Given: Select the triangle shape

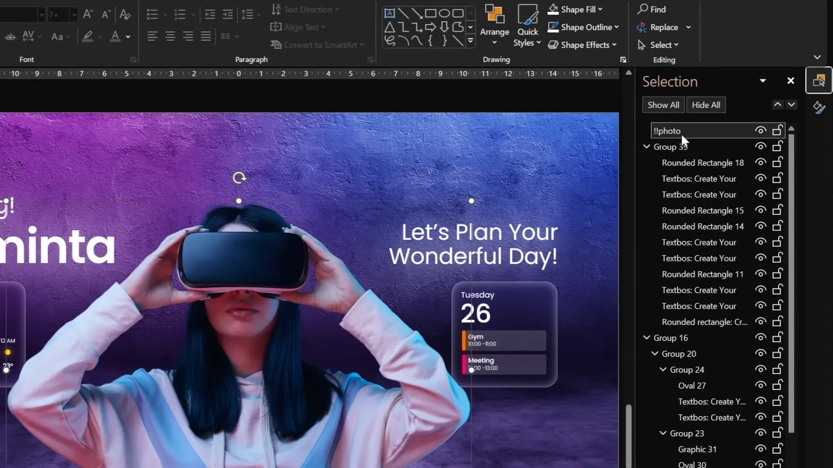Looking at the screenshot, I should click(x=390, y=28).
